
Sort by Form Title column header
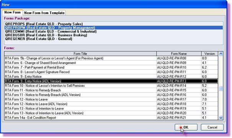81,53
